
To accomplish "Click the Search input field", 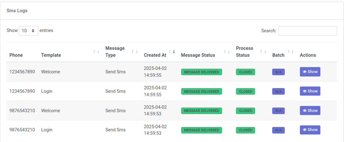I will point(307,31).
